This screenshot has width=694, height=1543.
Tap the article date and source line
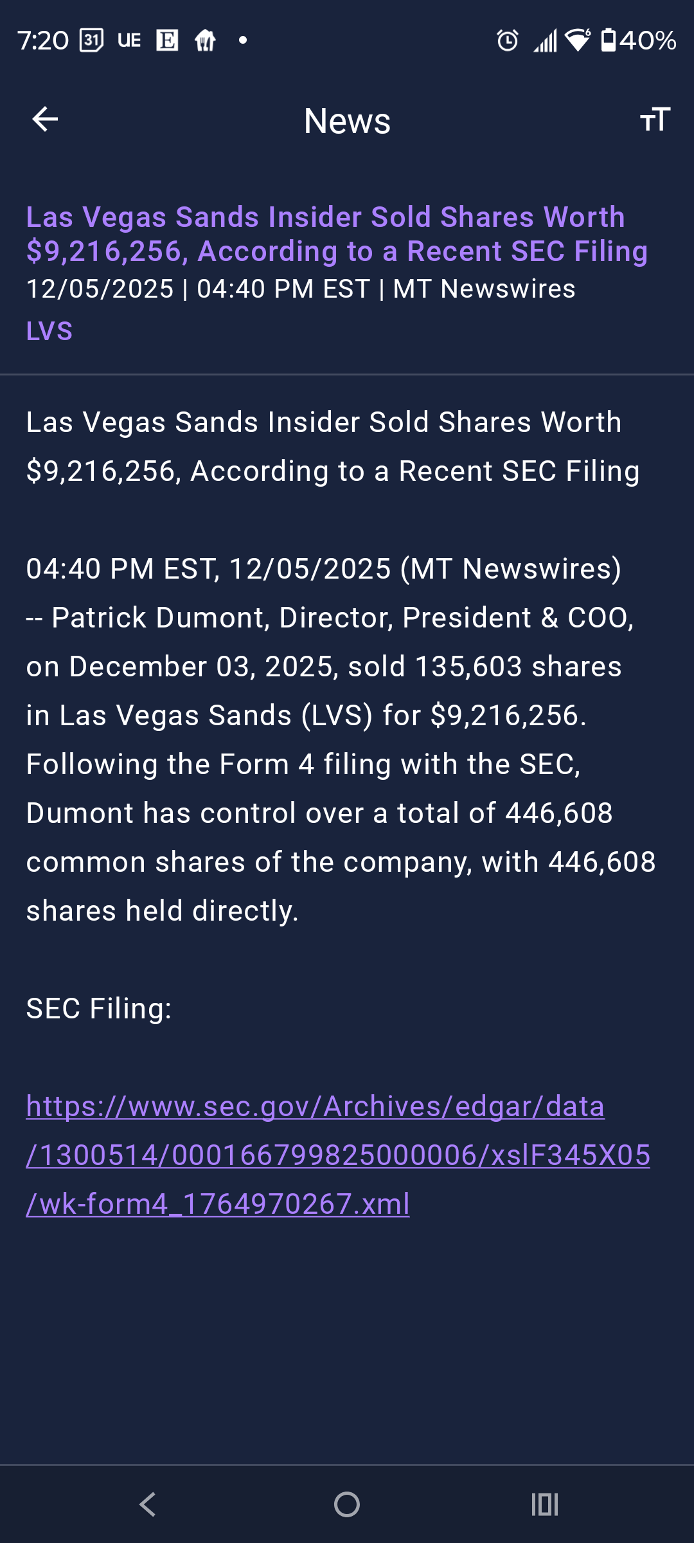pyautogui.click(x=301, y=289)
